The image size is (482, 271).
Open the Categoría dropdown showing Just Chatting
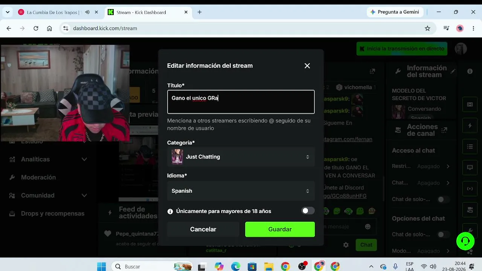pos(241,157)
